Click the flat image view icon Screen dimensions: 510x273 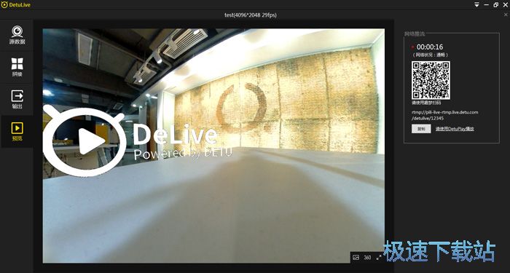click(x=356, y=258)
